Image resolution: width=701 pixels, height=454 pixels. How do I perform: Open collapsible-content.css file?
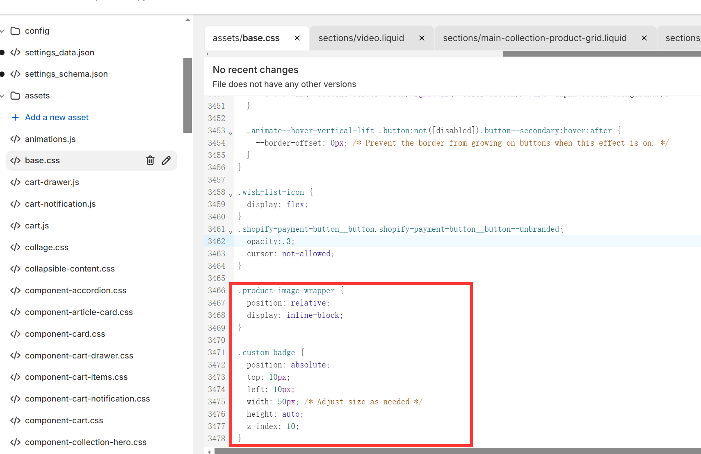(x=70, y=269)
